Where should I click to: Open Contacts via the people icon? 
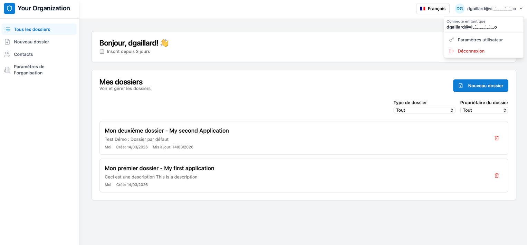(x=7, y=54)
